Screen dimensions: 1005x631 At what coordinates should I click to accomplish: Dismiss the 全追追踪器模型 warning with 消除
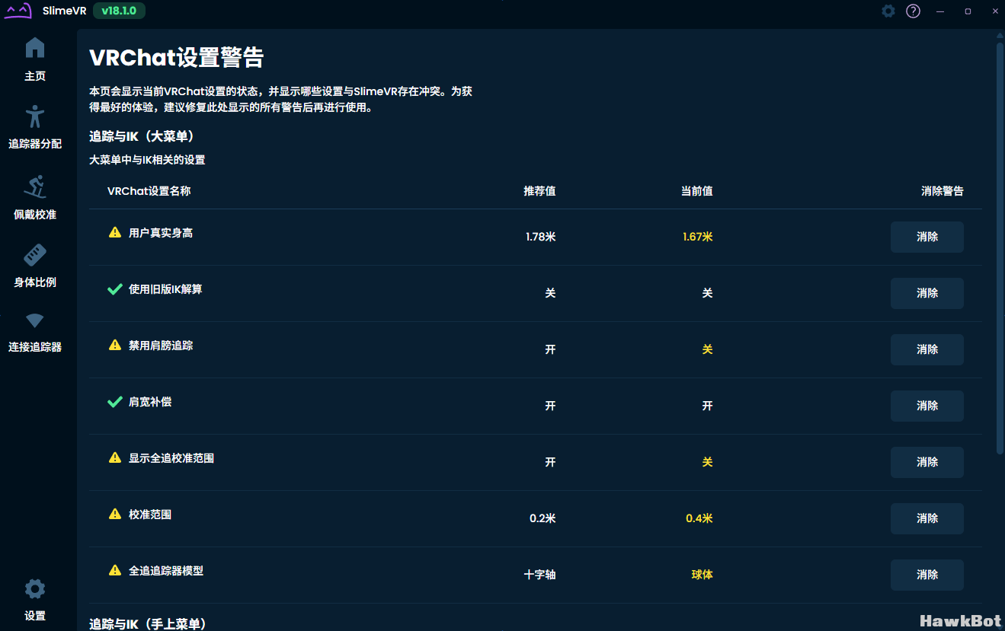pyautogui.click(x=927, y=575)
